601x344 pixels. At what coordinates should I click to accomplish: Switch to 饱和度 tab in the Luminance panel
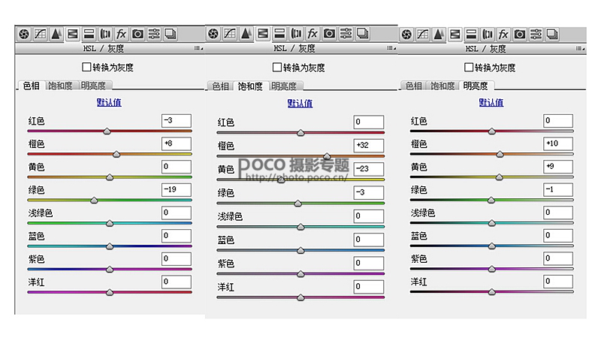pyautogui.click(x=442, y=86)
